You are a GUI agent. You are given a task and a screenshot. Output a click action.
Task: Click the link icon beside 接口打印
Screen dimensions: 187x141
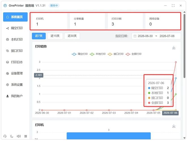[x=8, y=51]
